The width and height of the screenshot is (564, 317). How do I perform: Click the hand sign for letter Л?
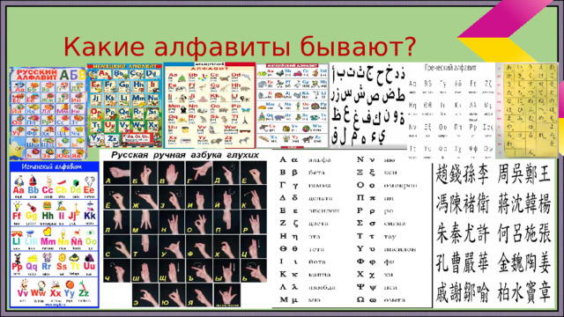pos(117,222)
